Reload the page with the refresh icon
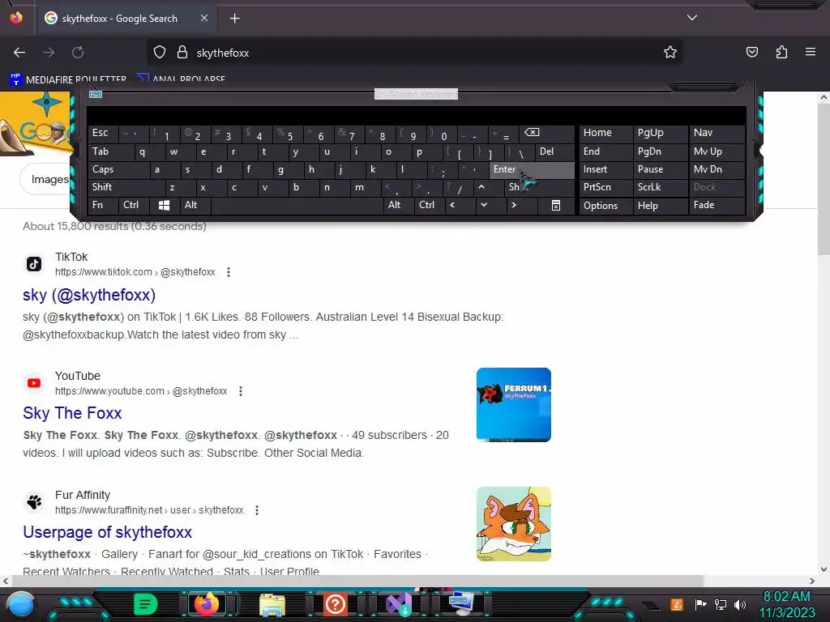Image resolution: width=830 pixels, height=622 pixels. [78, 53]
